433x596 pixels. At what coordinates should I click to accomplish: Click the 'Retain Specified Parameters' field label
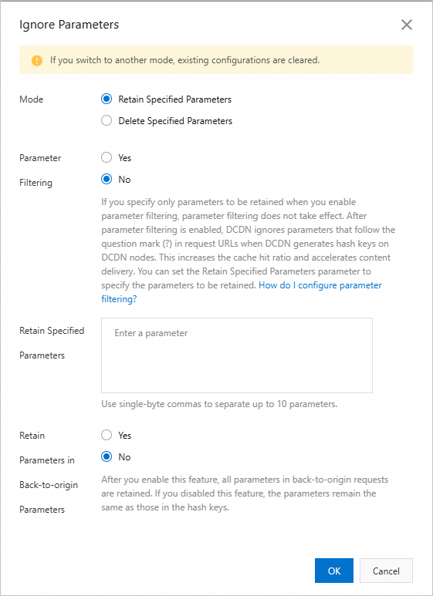point(52,343)
